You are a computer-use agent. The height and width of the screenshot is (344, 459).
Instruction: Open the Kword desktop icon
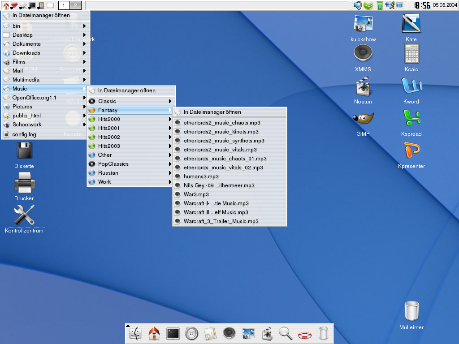(x=411, y=90)
